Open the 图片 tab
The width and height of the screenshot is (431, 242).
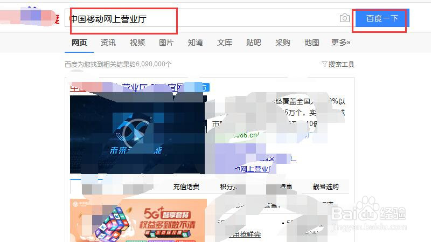coord(166,43)
